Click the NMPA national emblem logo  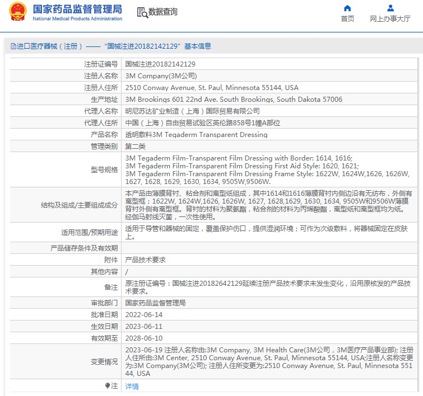tap(17, 12)
